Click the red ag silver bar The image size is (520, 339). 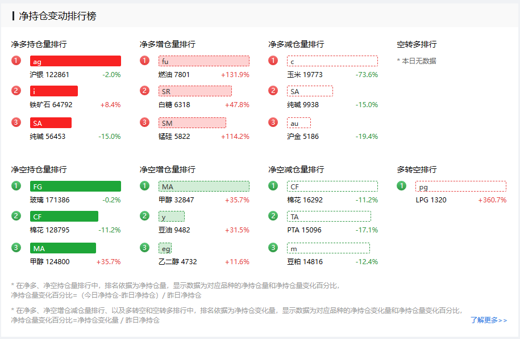click(75, 61)
